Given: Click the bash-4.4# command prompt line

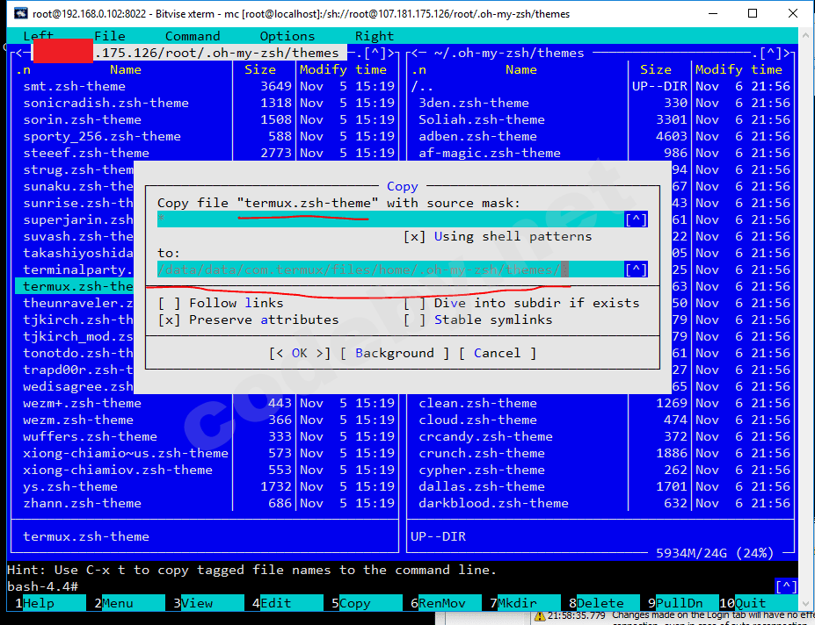Looking at the screenshot, I should tap(42, 586).
